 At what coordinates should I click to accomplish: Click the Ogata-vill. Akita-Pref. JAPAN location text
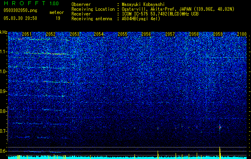tap(178, 9)
